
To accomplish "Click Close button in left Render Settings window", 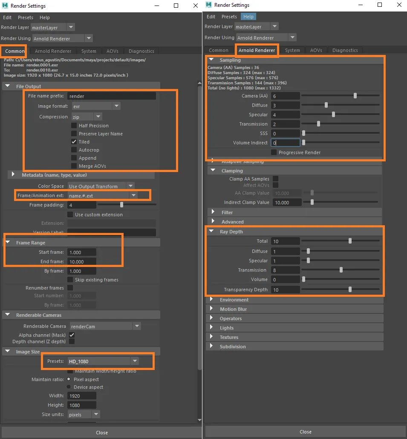I will point(102,433).
